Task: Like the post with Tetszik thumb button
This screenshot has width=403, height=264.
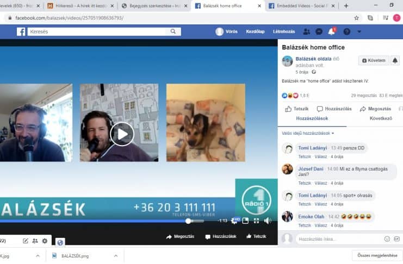Action: (296, 109)
